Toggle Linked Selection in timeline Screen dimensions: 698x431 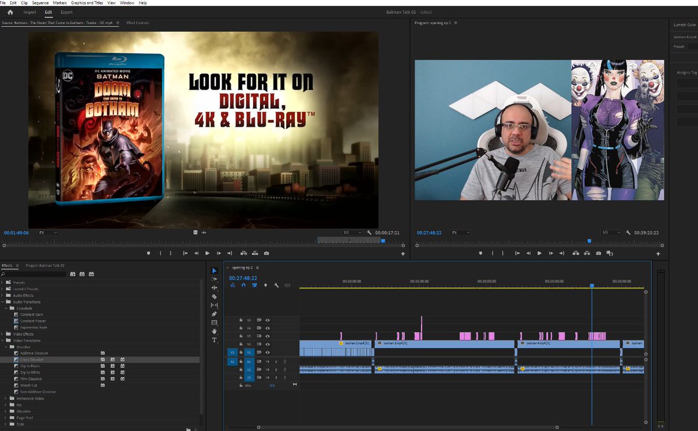[x=255, y=285]
